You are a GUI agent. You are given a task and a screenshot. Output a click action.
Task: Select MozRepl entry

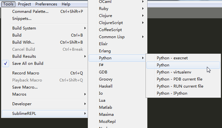tap(118, 122)
